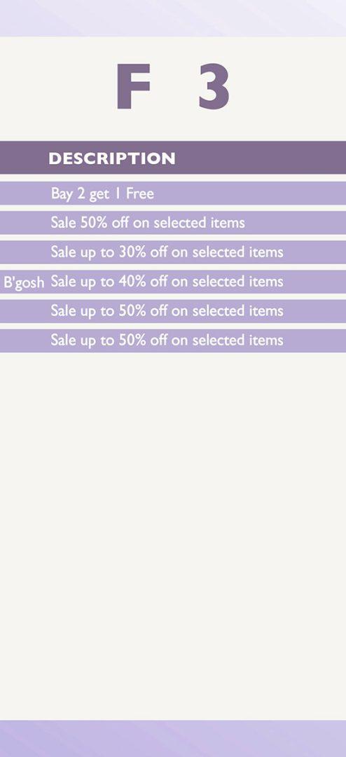Select the first "Sale up to 50% off" row

173,311
